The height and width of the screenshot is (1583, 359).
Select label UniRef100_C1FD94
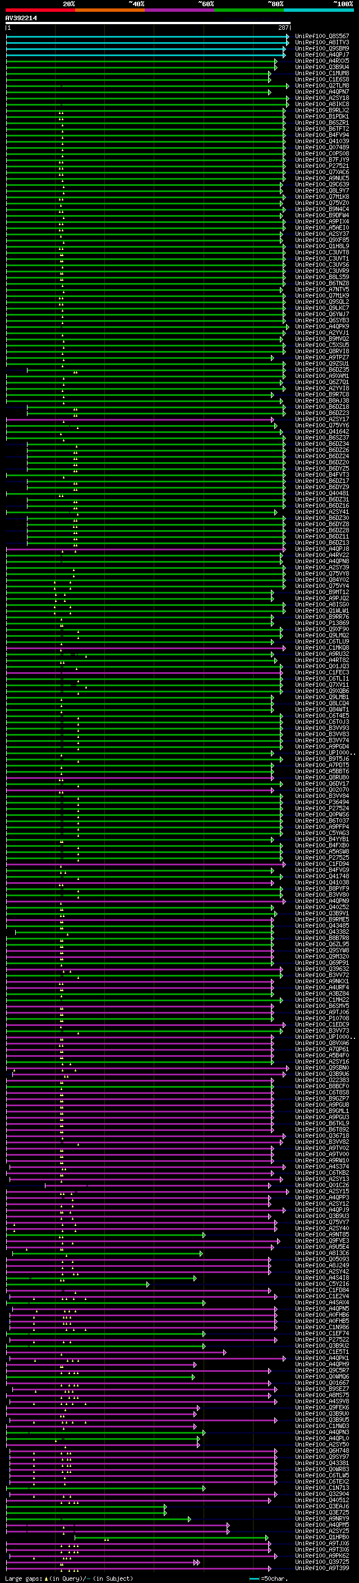pyautogui.click(x=322, y=864)
